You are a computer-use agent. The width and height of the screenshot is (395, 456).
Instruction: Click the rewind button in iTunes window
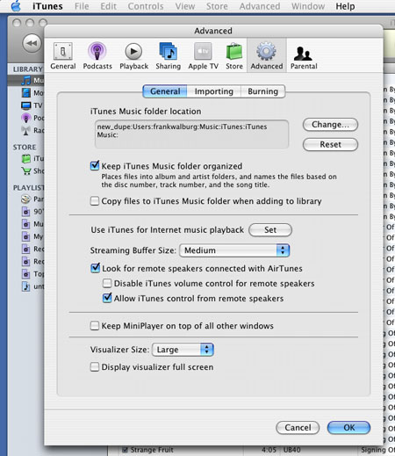[32, 43]
